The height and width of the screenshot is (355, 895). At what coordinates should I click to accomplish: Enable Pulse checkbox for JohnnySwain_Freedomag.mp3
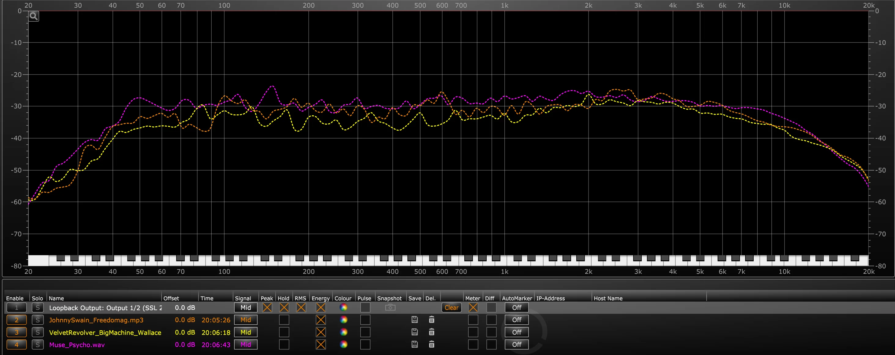click(x=365, y=320)
